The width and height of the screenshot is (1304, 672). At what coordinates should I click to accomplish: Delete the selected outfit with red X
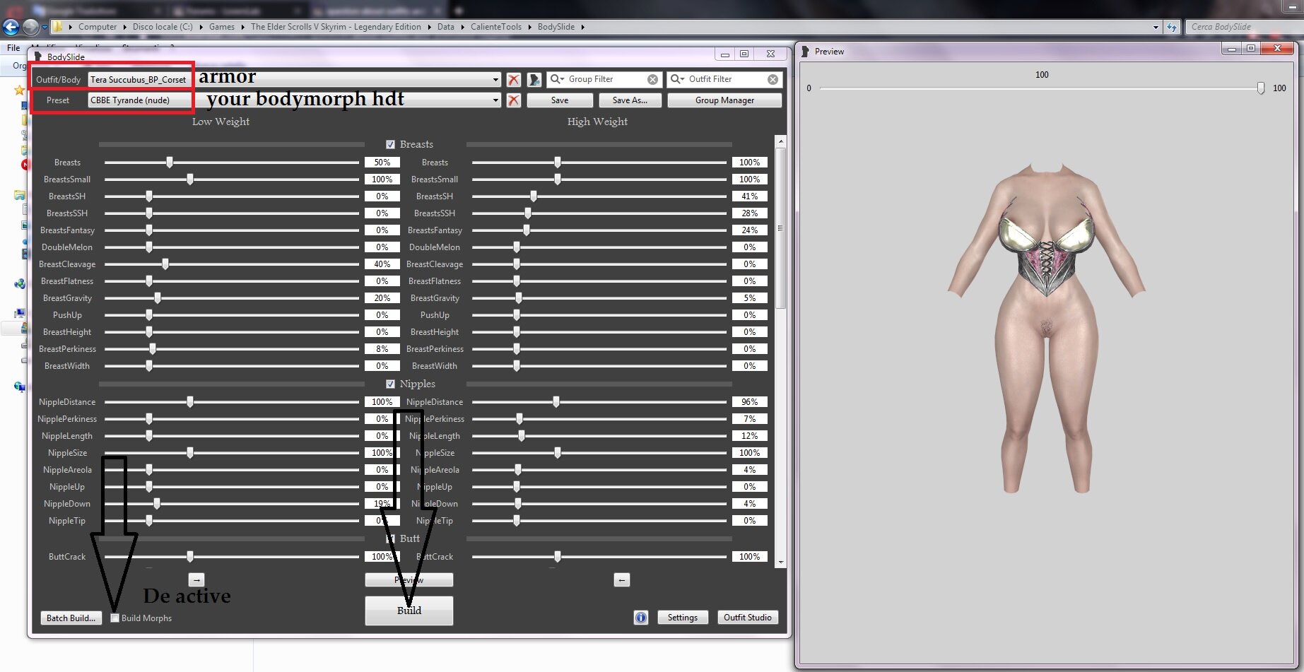tap(514, 80)
